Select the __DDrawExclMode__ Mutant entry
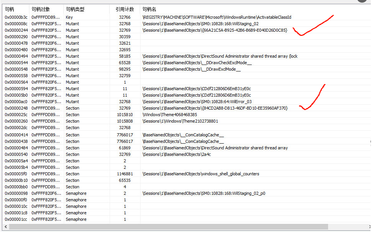This screenshot has height=233, width=372. point(191,69)
